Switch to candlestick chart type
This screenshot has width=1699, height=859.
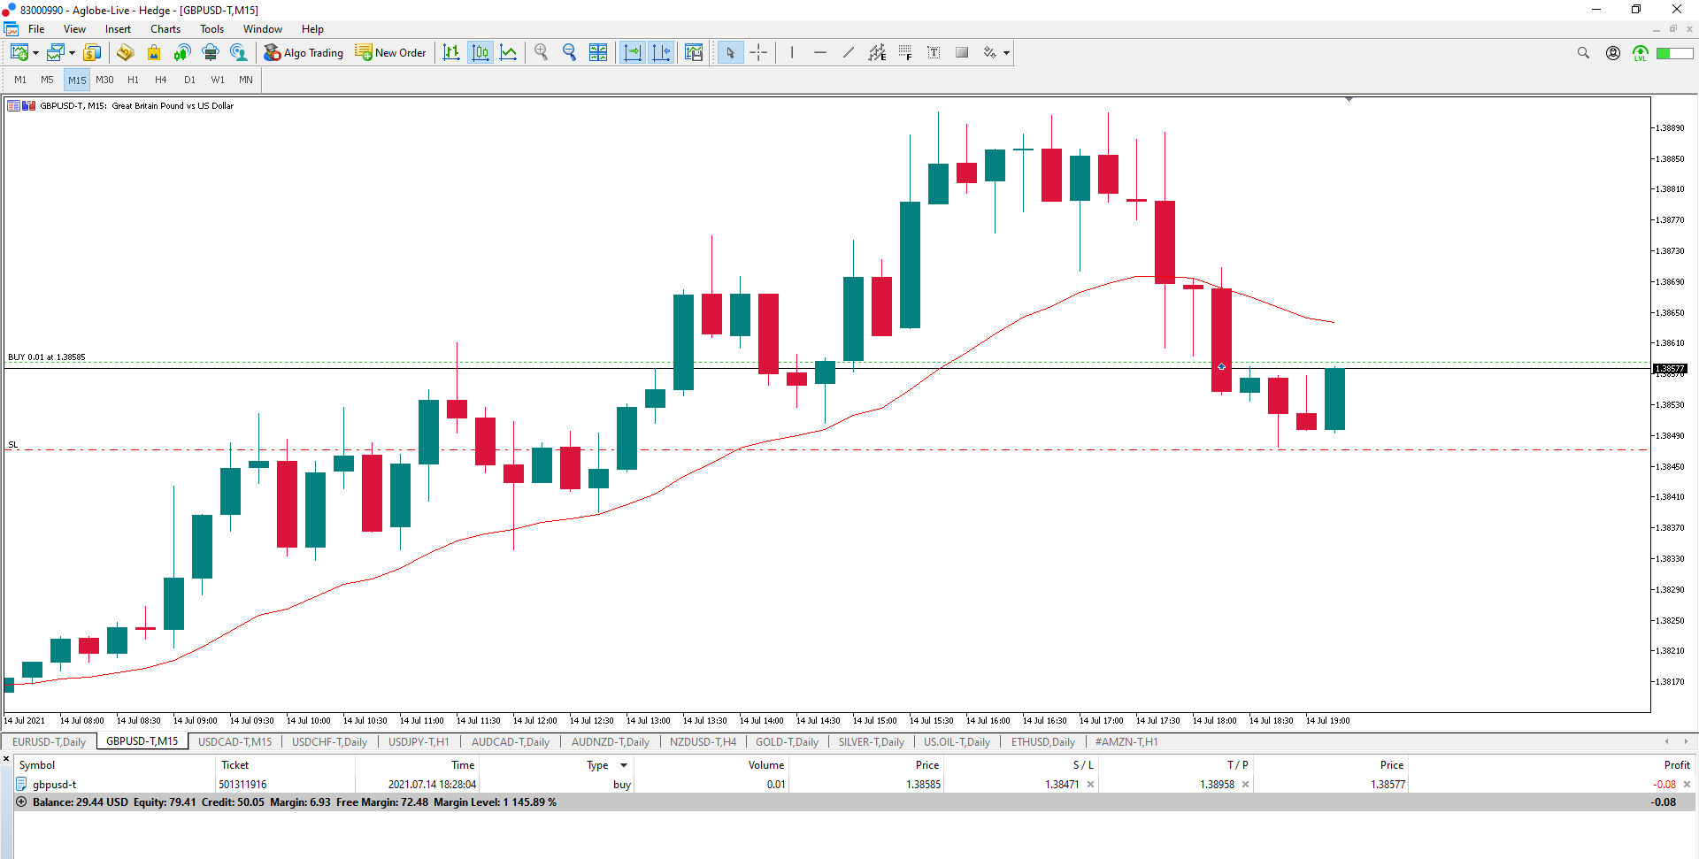click(x=480, y=53)
